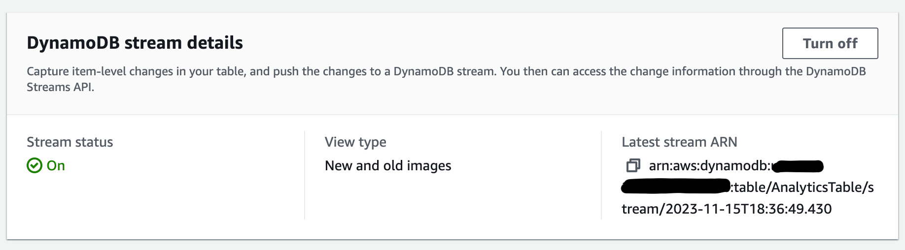This screenshot has width=905, height=250.
Task: Click the DynamoDB stream details heading
Action: [x=135, y=43]
